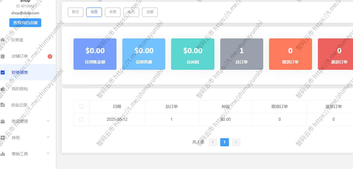The height and width of the screenshot is (169, 353).
Task: Go to previous page arrow
Action: (213, 142)
